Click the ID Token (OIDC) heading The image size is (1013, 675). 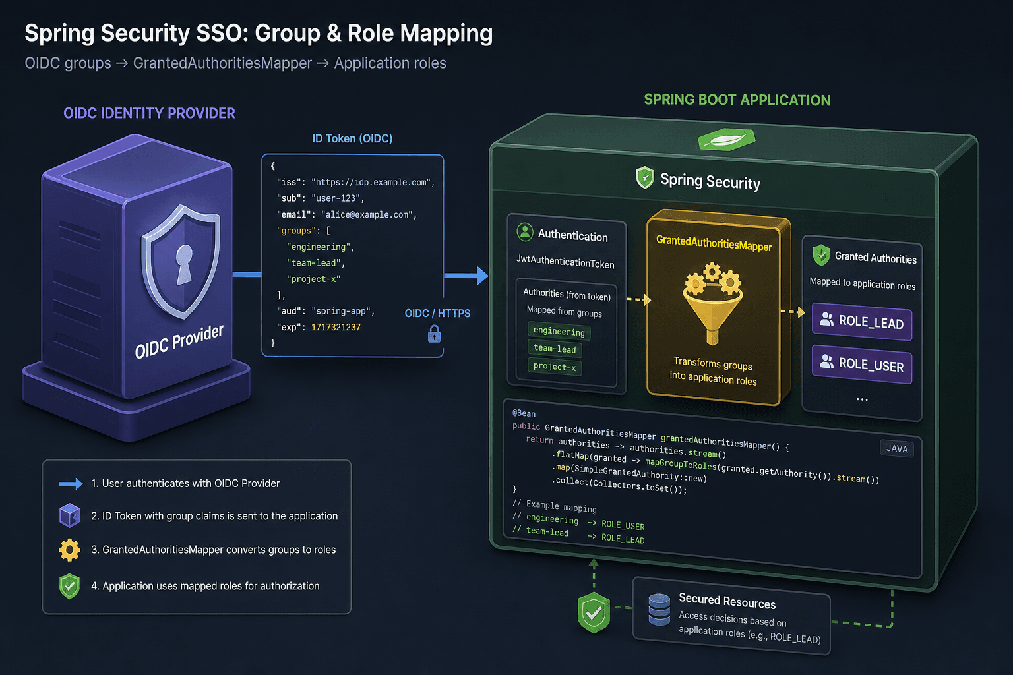pyautogui.click(x=352, y=138)
